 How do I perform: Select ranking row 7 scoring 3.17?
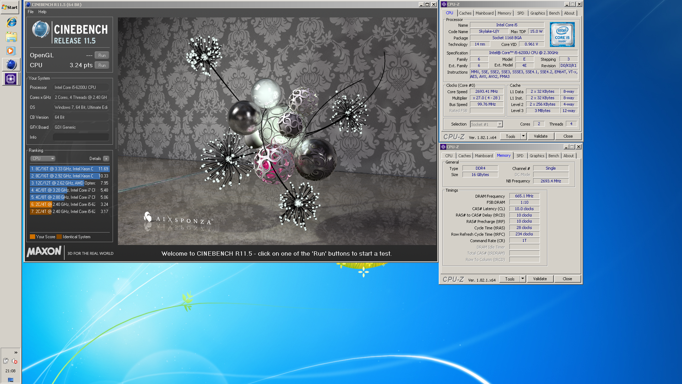coord(70,212)
